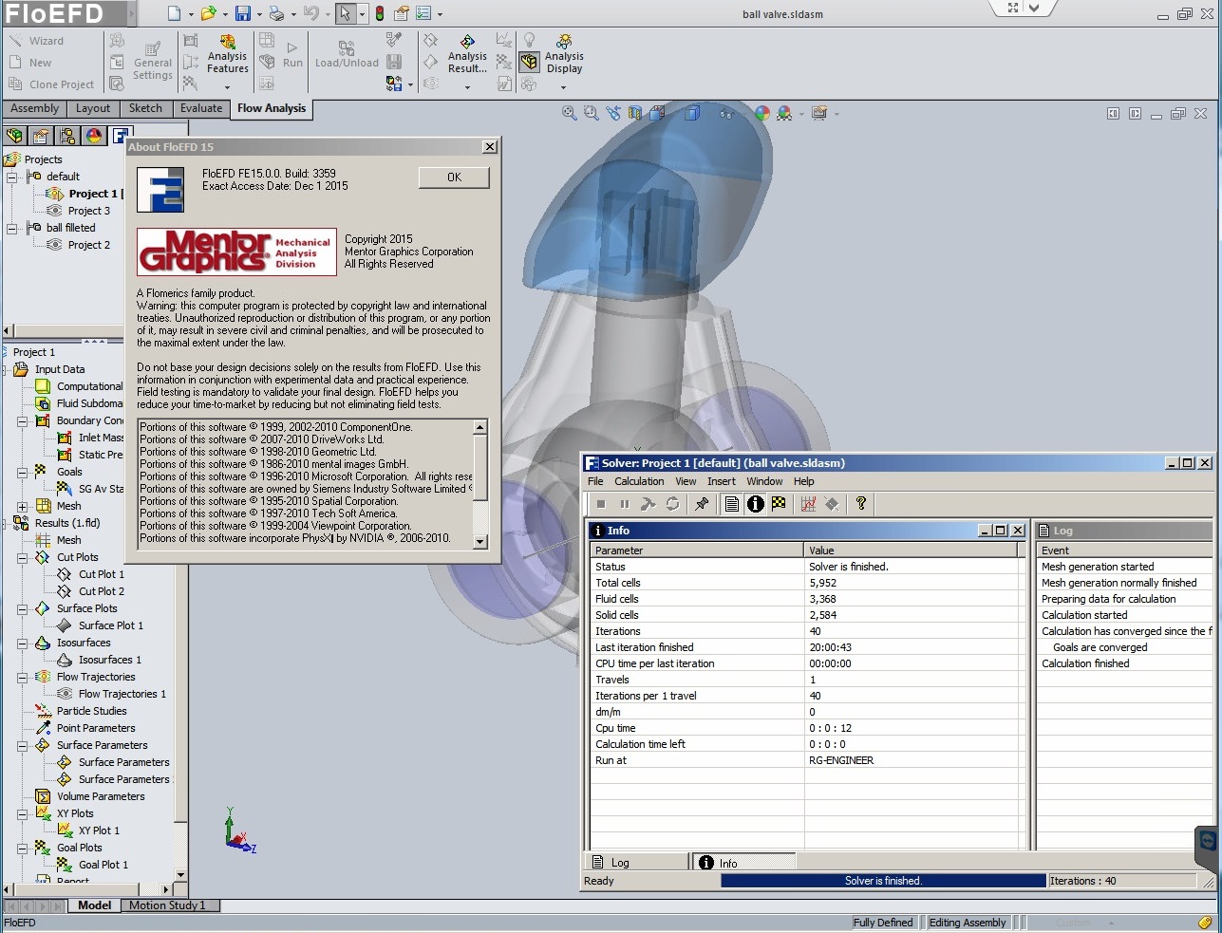This screenshot has width=1222, height=933.
Task: Click the Analysis Features icon
Action: tap(227, 42)
